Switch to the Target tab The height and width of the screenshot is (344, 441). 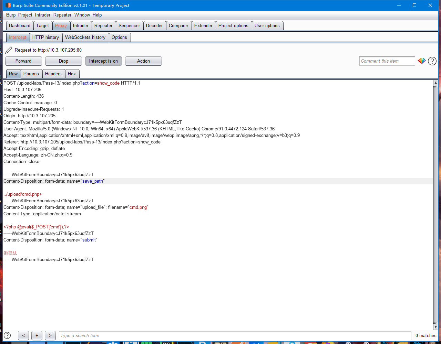coord(43,25)
